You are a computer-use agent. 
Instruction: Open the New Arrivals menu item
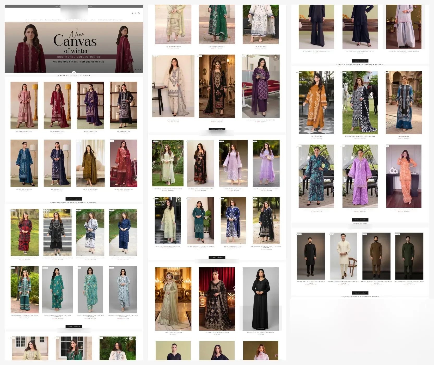coord(69,20)
